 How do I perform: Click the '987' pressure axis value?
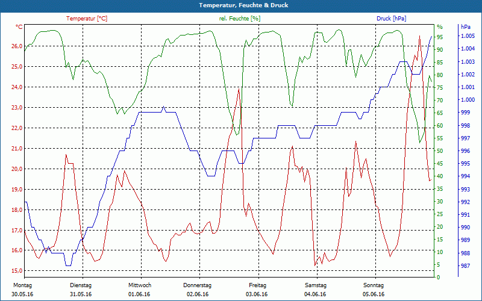pyautogui.click(x=465, y=266)
